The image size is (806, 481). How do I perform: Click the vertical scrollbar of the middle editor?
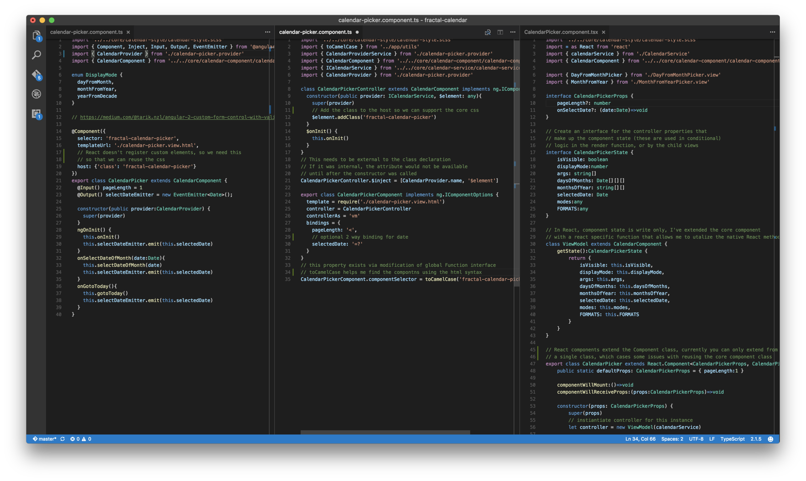[x=516, y=164]
